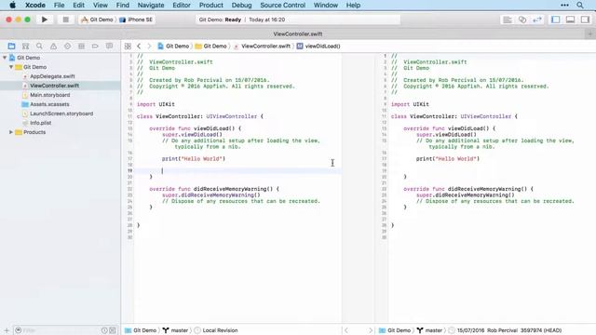Add a new tab with plus button
The width and height of the screenshot is (596, 335).
point(589,33)
